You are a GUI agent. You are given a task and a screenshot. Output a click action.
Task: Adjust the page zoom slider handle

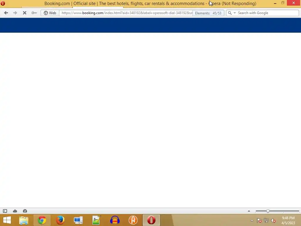pos(268,211)
